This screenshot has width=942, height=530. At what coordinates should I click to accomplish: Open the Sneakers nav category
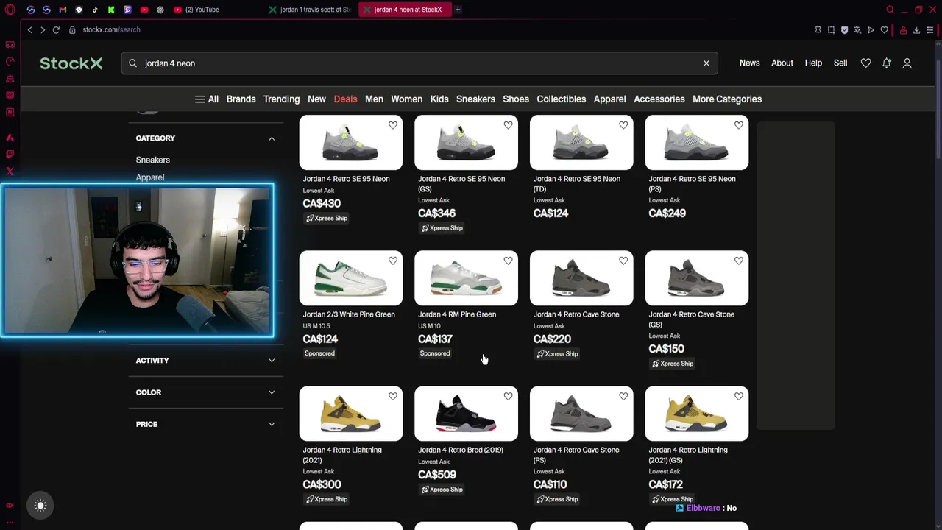(x=475, y=99)
